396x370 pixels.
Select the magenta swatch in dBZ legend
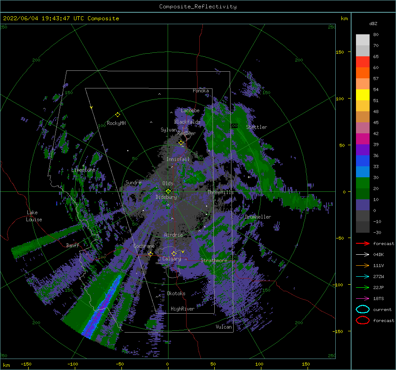coord(363,139)
